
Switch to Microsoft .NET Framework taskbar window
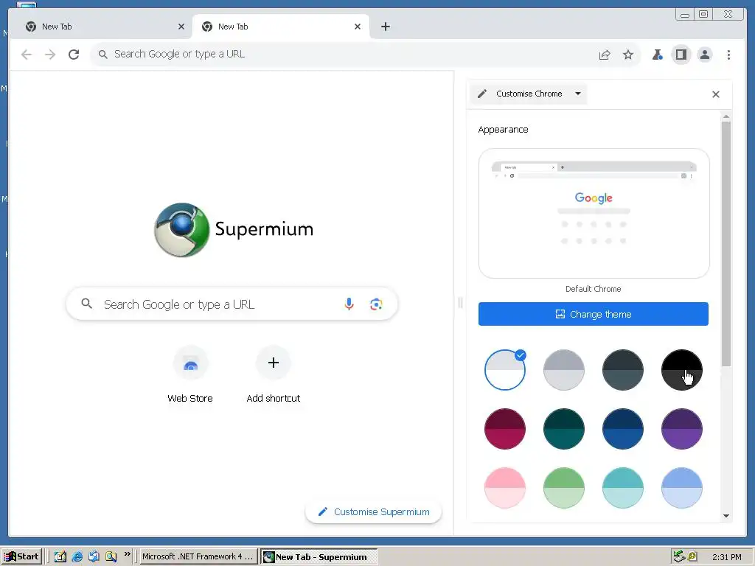[x=198, y=556]
